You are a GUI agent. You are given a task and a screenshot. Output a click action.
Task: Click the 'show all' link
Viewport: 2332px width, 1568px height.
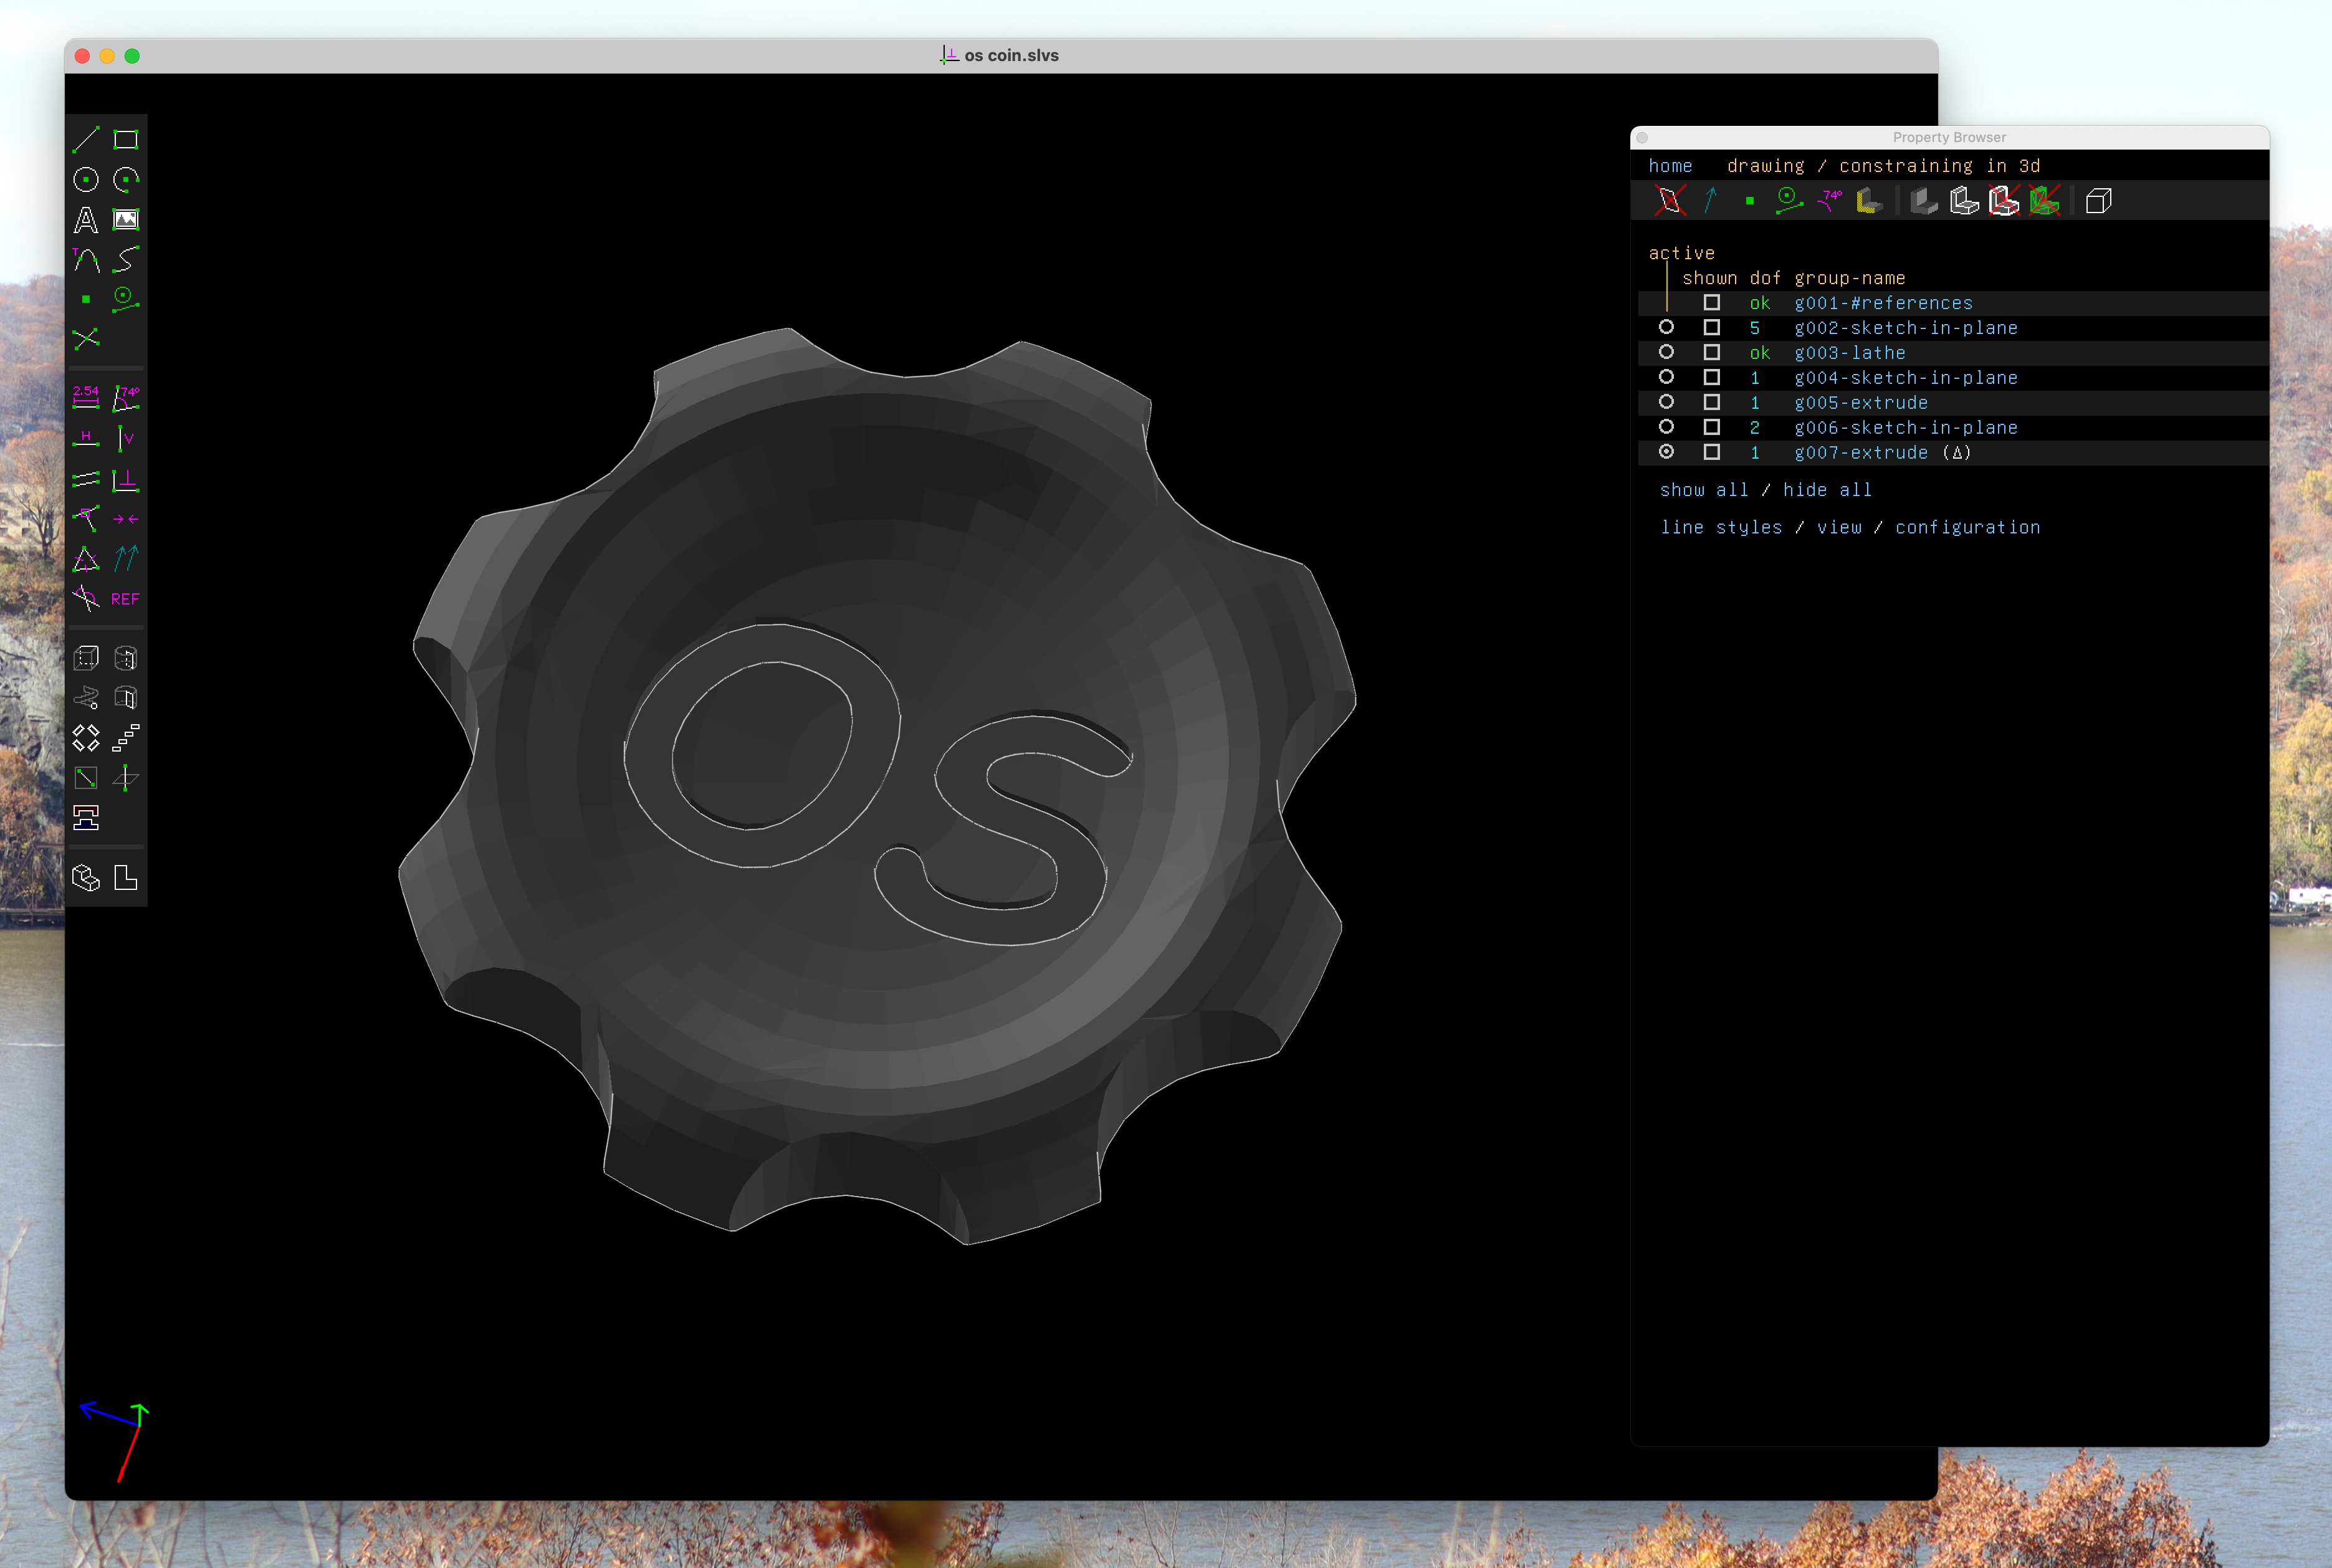(x=1704, y=490)
